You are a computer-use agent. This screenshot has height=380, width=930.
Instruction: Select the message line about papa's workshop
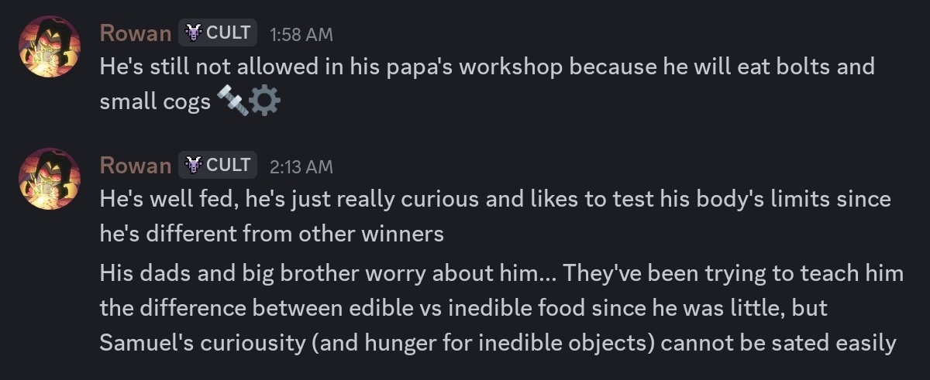click(x=487, y=67)
